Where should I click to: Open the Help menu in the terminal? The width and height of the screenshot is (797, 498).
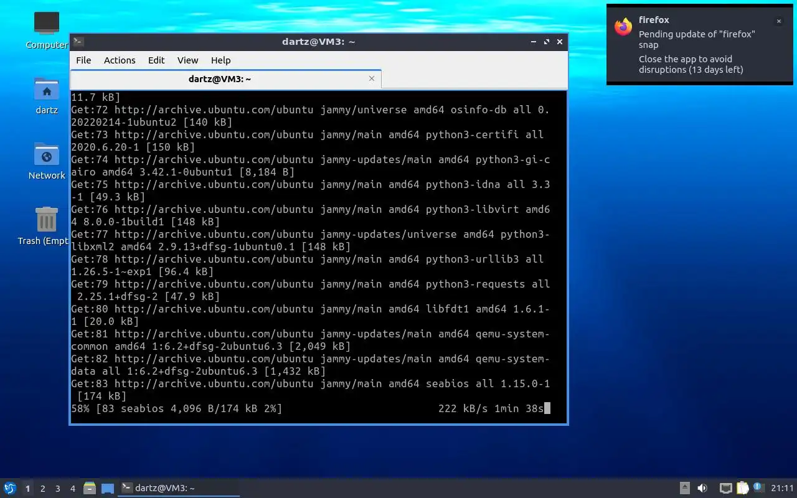point(221,60)
